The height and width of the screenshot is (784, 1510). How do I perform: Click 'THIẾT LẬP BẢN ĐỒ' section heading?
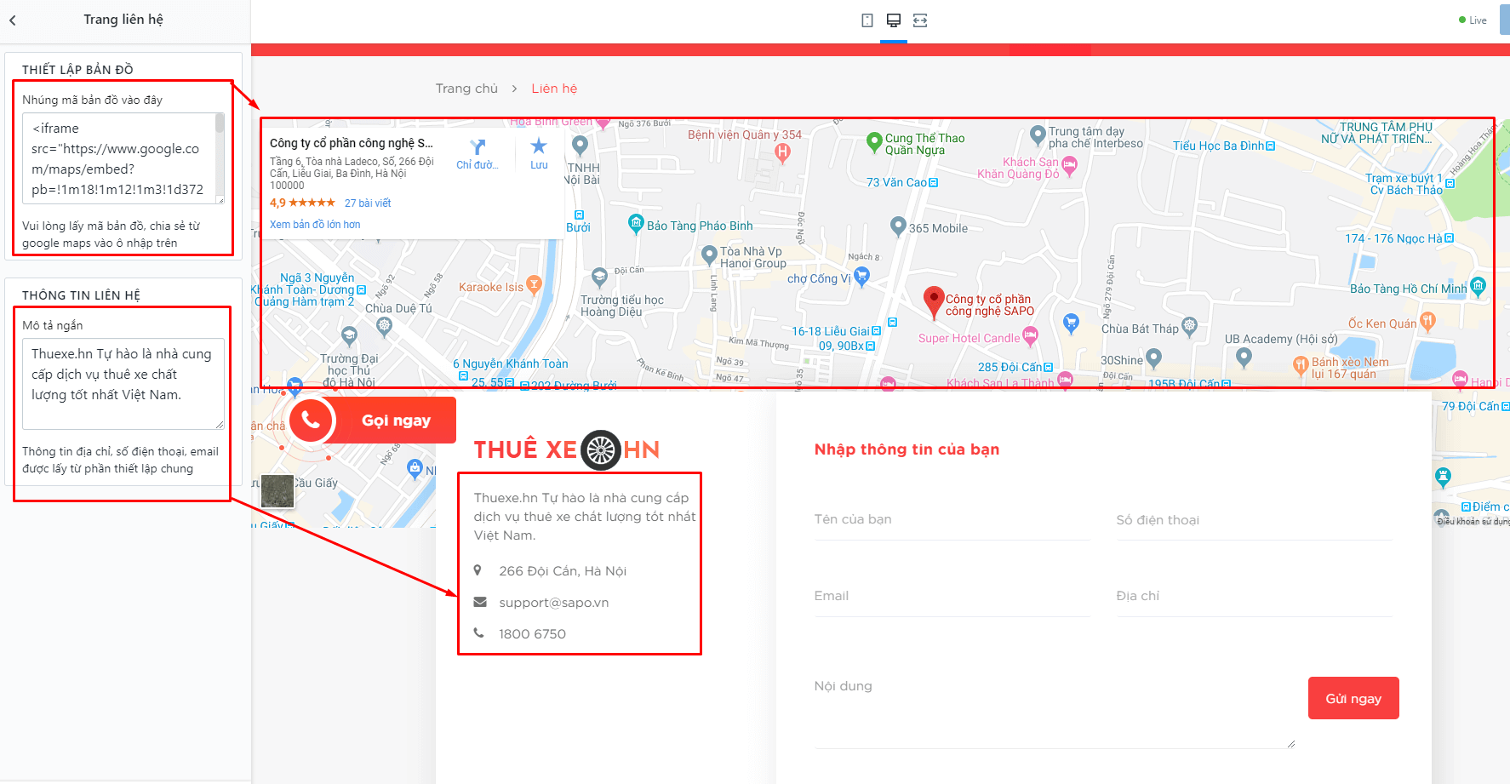[77, 70]
